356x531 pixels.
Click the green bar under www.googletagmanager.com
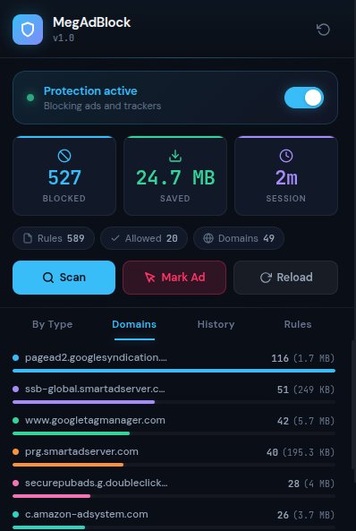(71, 433)
